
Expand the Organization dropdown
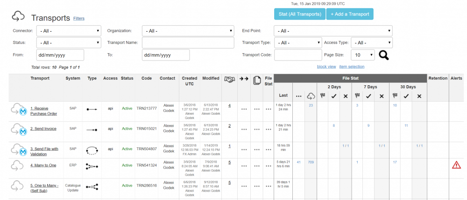pyautogui.click(x=188, y=31)
